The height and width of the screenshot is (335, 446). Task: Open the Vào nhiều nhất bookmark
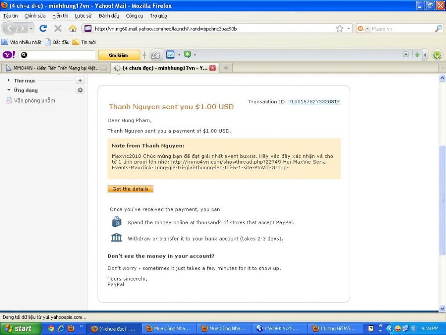22,42
